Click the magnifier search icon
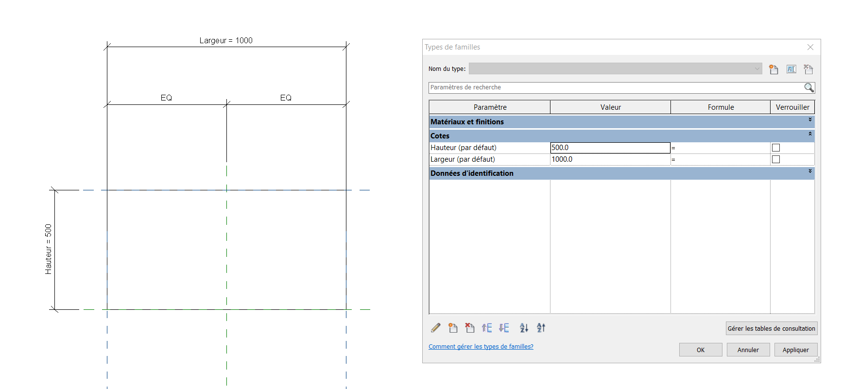Viewport: 842px width, 389px height. click(x=808, y=87)
